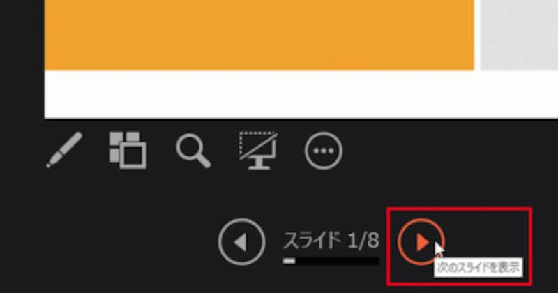Select the pen and laser pointer tools
The width and height of the screenshot is (558, 293).
coord(64,150)
